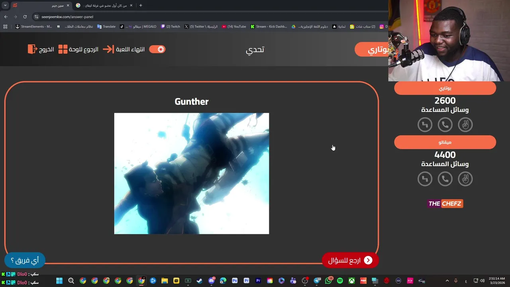Use بوتاري team's phone-call lifeline icon

click(445, 125)
